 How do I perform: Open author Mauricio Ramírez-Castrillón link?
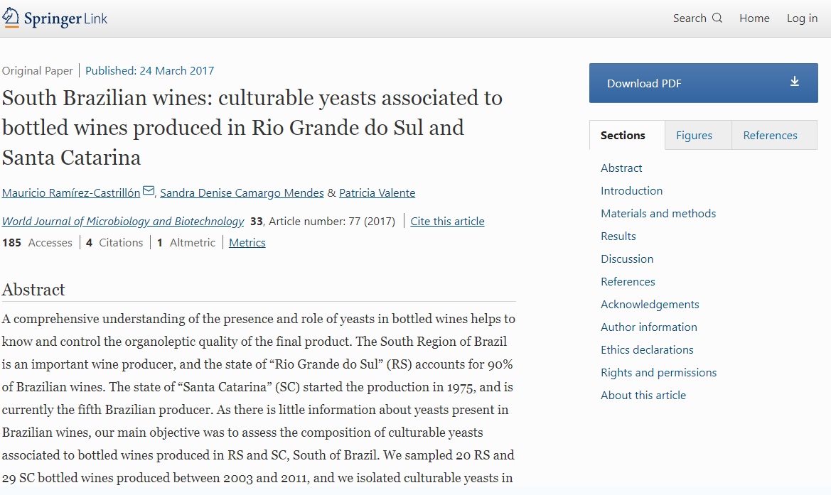[x=71, y=193]
